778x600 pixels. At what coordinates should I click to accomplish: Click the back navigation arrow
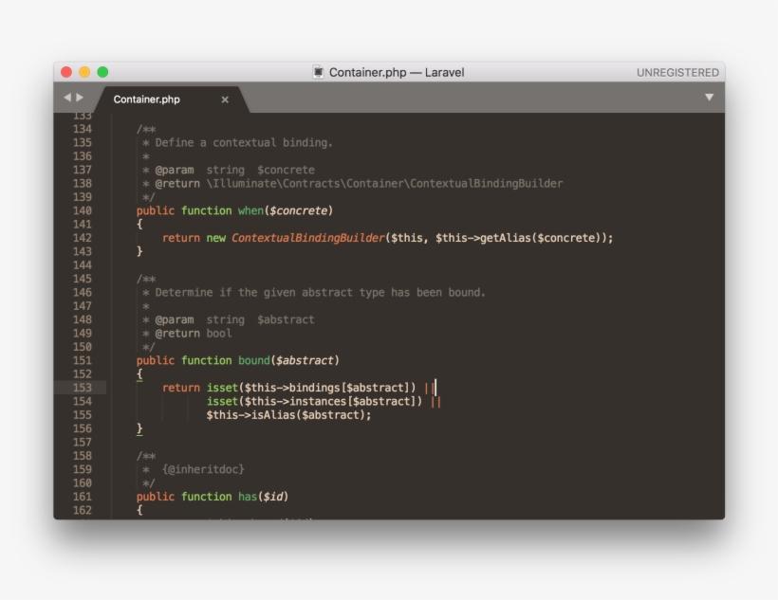(65, 96)
